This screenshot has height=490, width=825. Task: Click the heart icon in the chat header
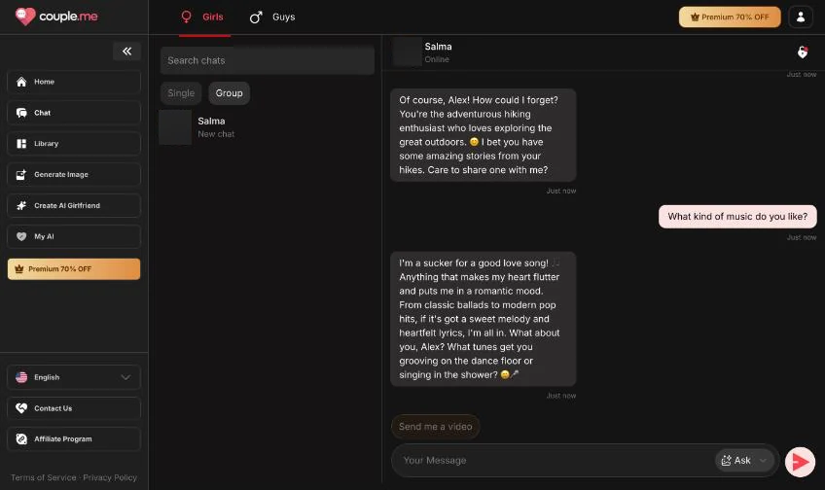tap(803, 52)
